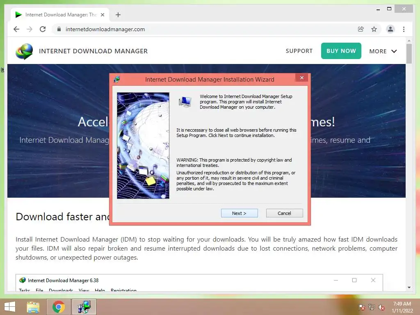This screenshot has width=420, height=315.
Task: Click the taskbar clock and date
Action: 402,307
